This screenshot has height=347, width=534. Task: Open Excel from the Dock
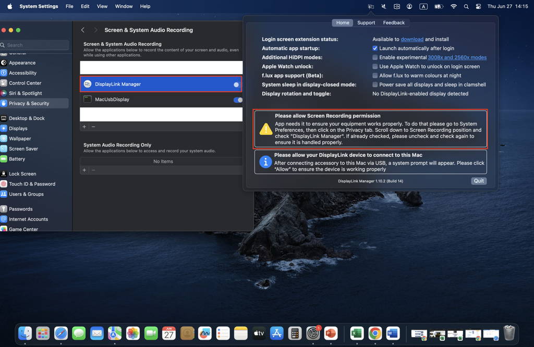[357, 333]
